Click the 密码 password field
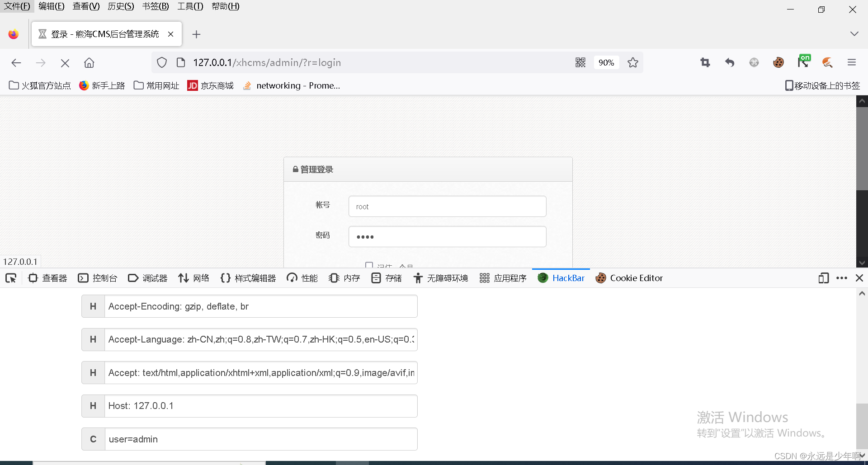Viewport: 868px width, 465px height. tap(447, 236)
